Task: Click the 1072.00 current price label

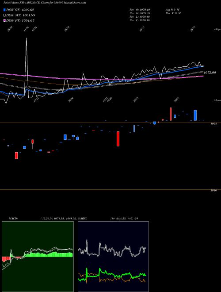Action: pyautogui.click(x=210, y=73)
